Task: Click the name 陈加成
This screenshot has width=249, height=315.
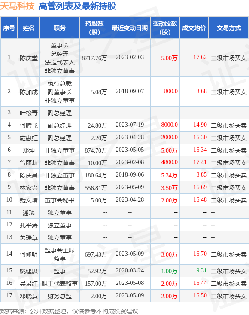Action: 29,92
